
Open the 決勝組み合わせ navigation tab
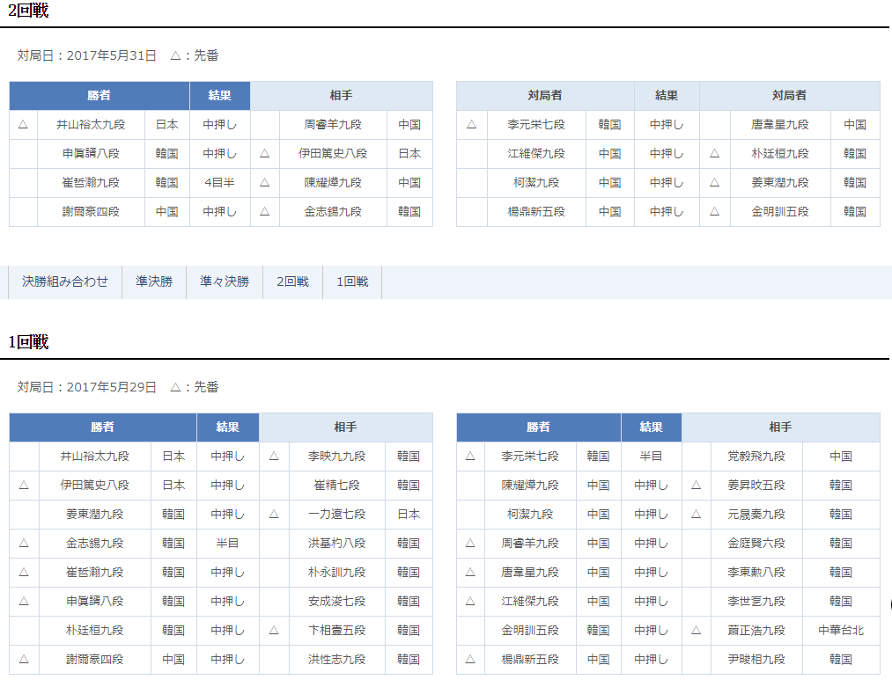(65, 281)
